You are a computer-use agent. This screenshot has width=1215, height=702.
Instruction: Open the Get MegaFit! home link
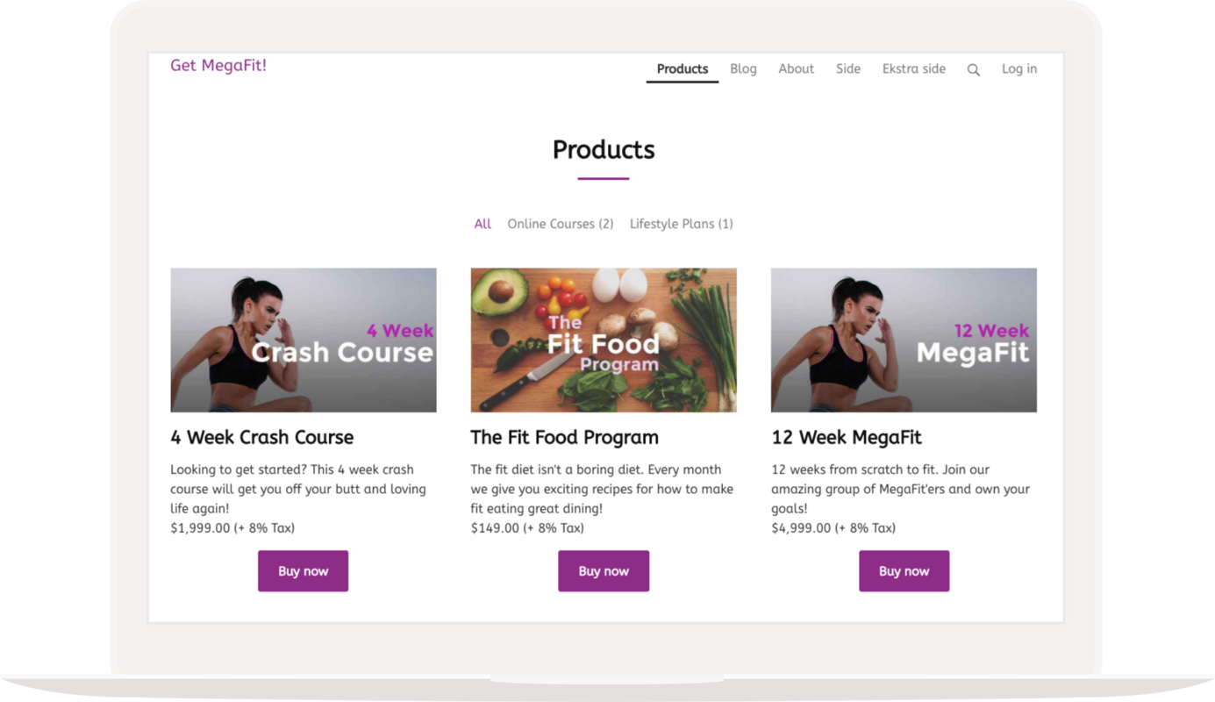218,66
